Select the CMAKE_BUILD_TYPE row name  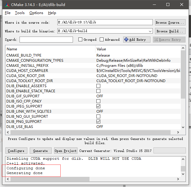click(x=24, y=55)
